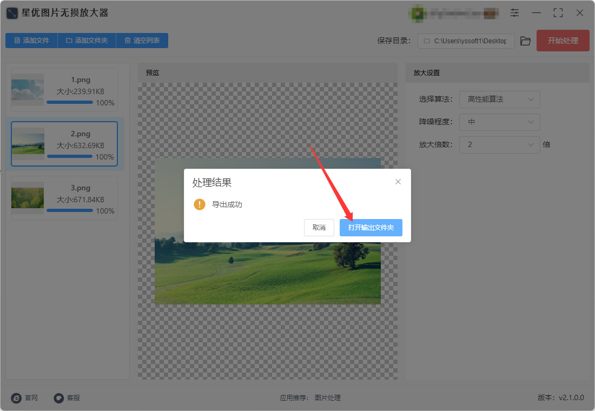
Task: Click the 官网 website icon
Action: [x=16, y=397]
